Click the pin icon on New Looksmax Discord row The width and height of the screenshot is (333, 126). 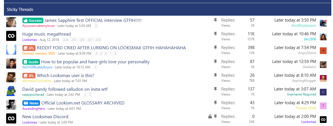tap(215, 116)
